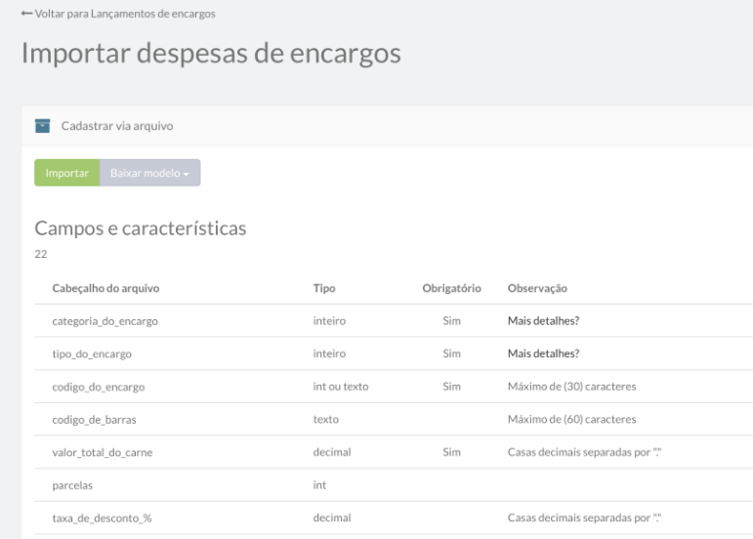Select the Cadastrar via arquivo panel title
753x539 pixels.
118,125
